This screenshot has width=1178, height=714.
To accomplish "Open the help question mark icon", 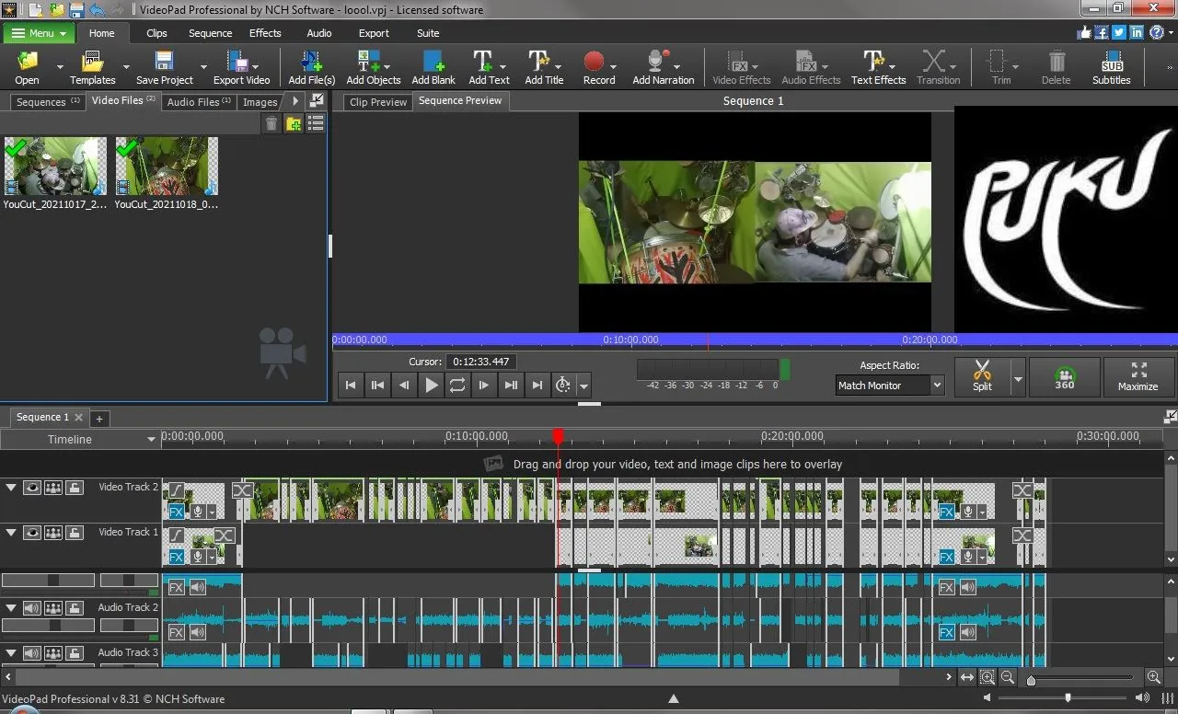I will [1157, 32].
